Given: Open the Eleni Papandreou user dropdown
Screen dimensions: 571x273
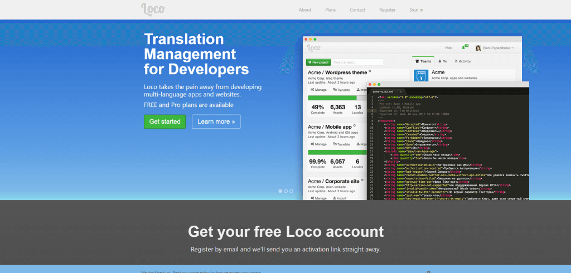Looking at the screenshot, I should pyautogui.click(x=495, y=48).
